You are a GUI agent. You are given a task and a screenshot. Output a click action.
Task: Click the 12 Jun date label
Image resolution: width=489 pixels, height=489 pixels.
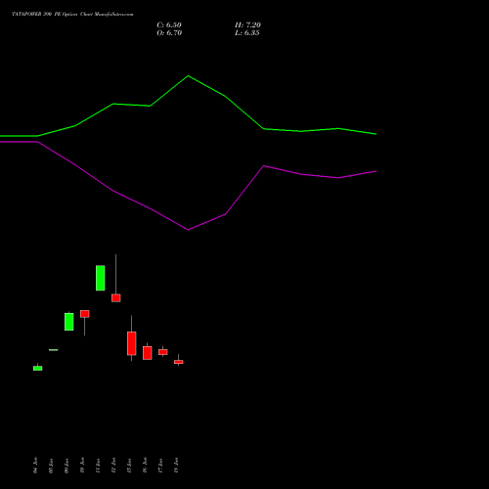[113, 466]
